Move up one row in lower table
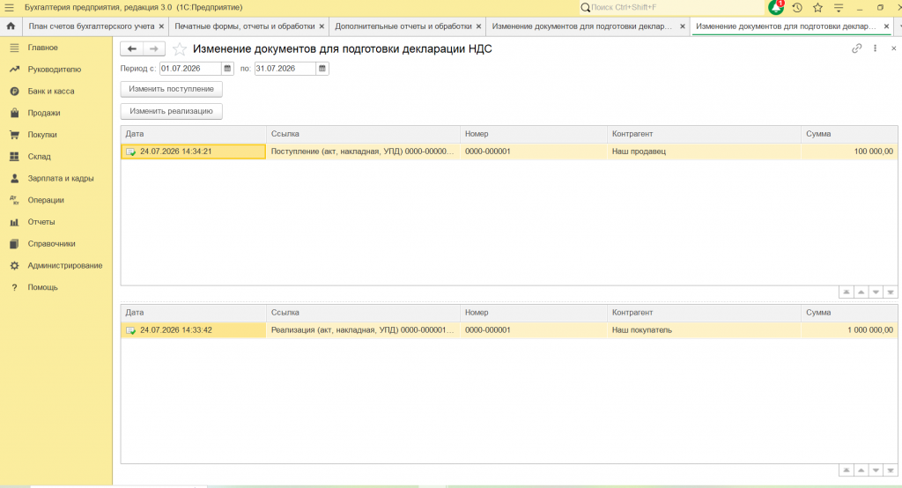902x488 pixels. point(861,470)
